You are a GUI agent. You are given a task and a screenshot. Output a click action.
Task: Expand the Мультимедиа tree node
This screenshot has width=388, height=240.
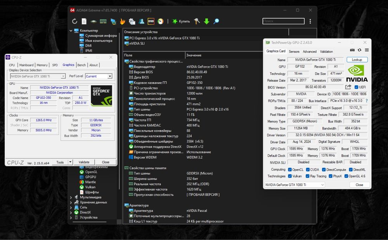(71, 197)
